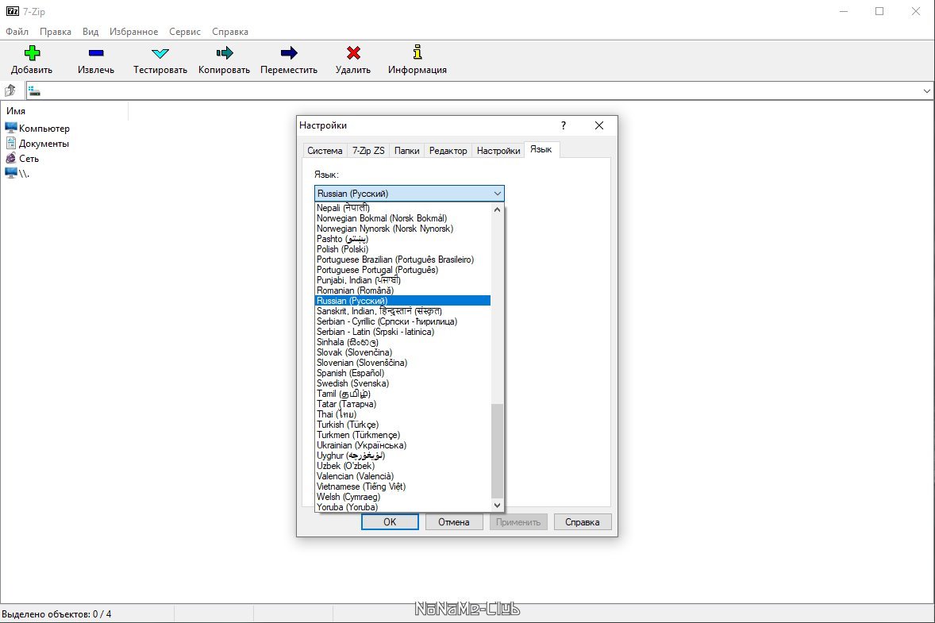The height and width of the screenshot is (623, 935).
Task: Open the Правка menu
Action: click(x=56, y=32)
